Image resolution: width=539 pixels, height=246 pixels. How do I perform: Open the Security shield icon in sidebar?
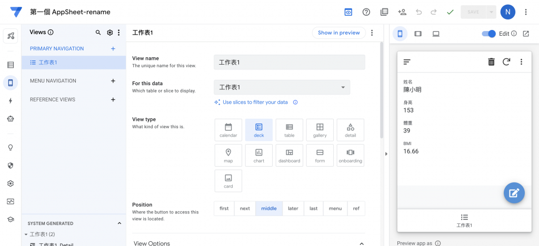point(11,165)
